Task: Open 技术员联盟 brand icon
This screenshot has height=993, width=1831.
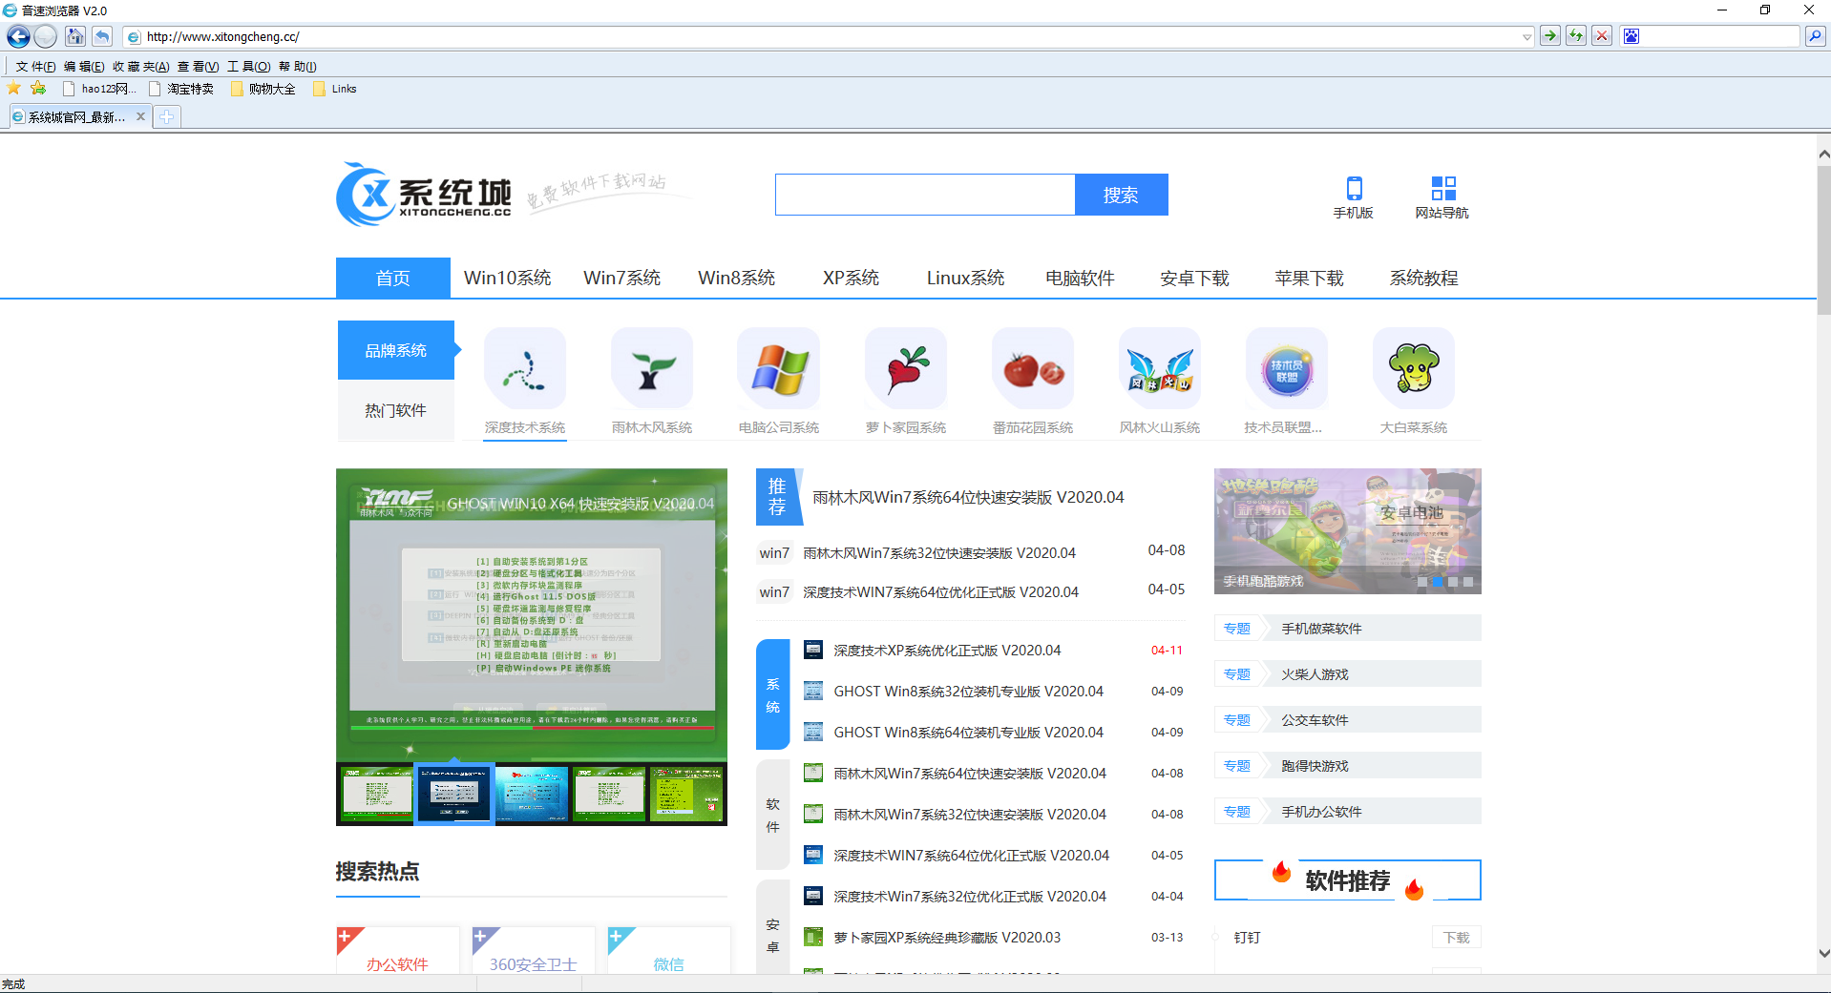Action: 1287,368
